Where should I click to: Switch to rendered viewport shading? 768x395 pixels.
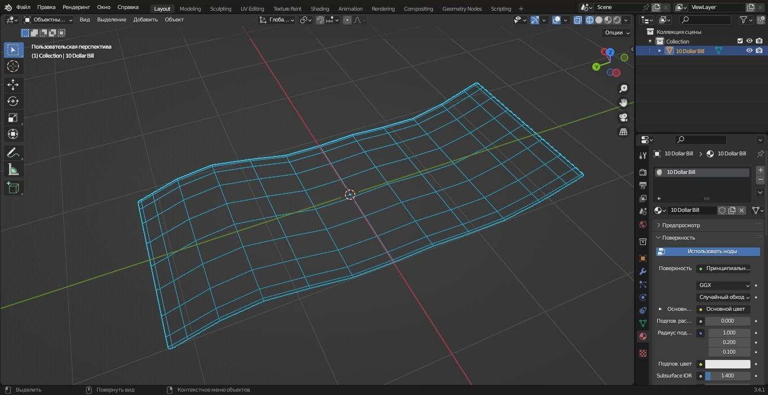click(617, 20)
